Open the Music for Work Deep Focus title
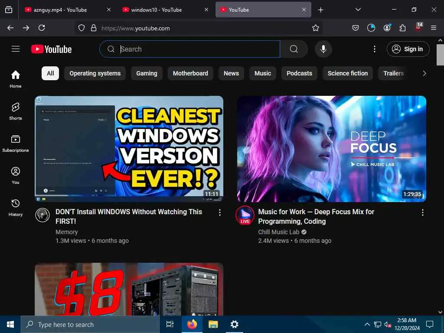This screenshot has height=333, width=444. (x=316, y=216)
